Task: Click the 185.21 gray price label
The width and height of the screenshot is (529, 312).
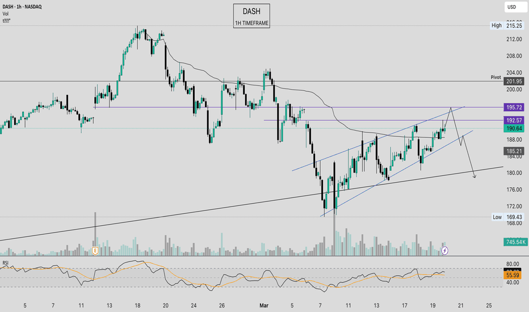Action: [514, 151]
